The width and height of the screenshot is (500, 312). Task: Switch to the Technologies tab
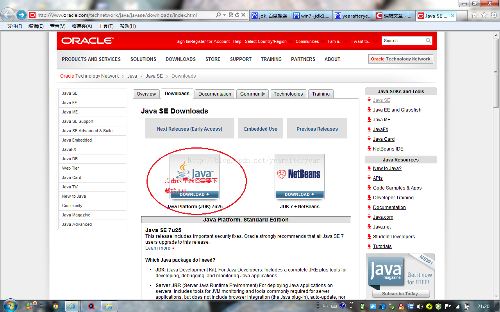tap(288, 94)
